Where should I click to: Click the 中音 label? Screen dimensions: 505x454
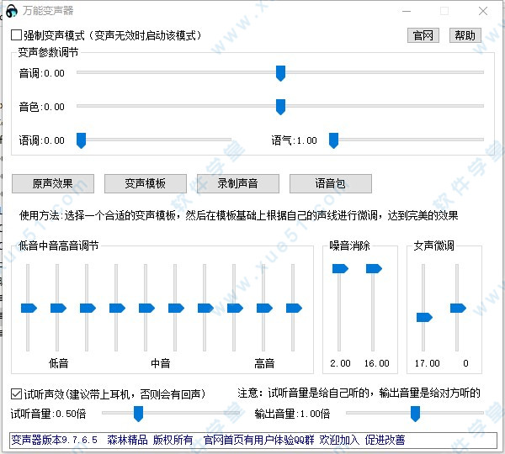[161, 363]
